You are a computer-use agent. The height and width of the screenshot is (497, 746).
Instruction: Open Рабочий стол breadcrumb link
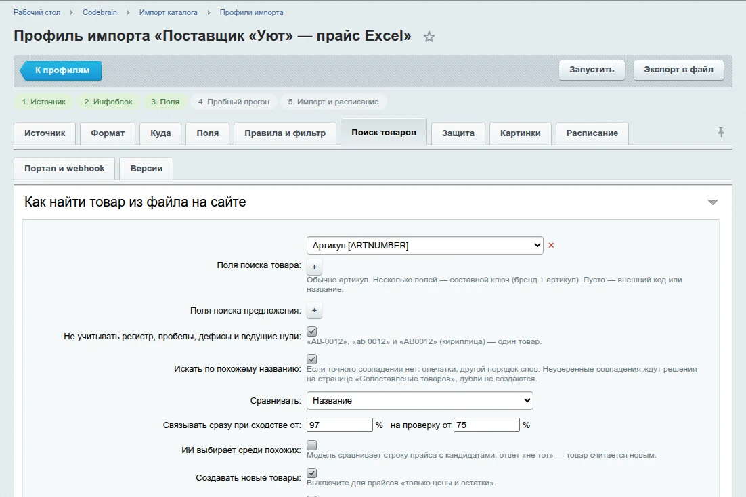[37, 12]
